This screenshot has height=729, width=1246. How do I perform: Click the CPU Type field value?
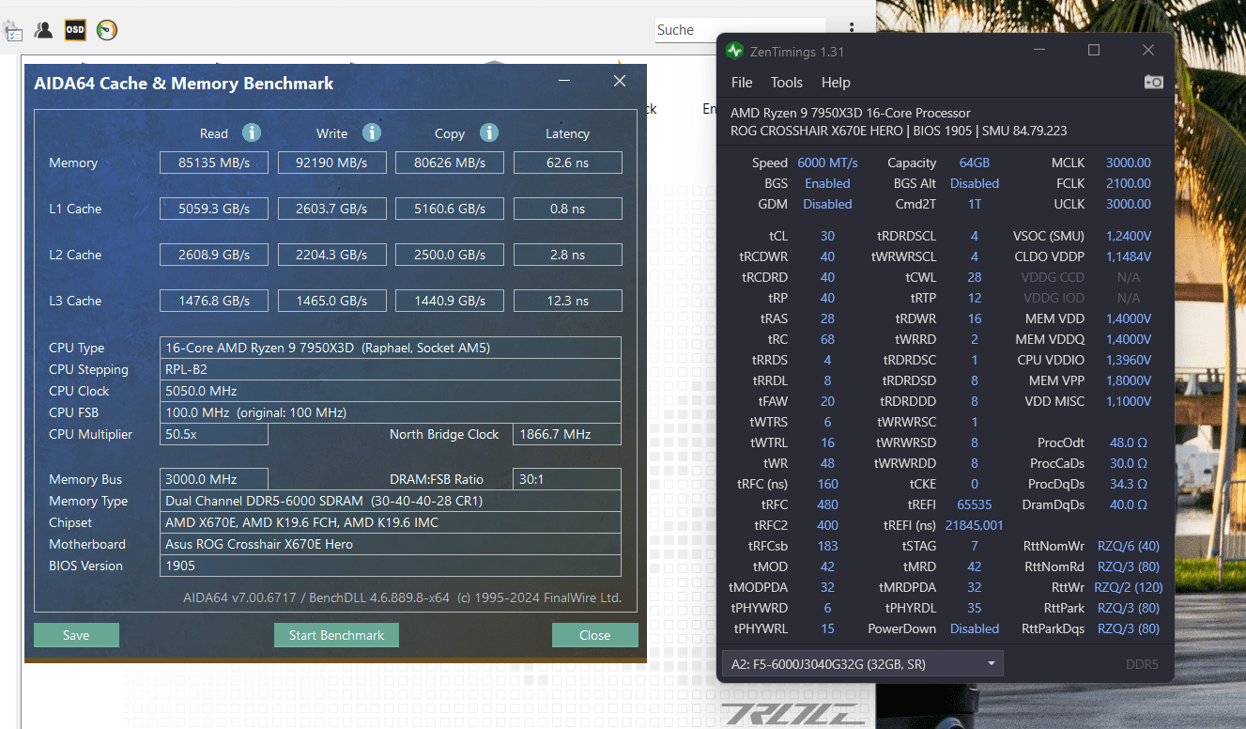tap(391, 348)
